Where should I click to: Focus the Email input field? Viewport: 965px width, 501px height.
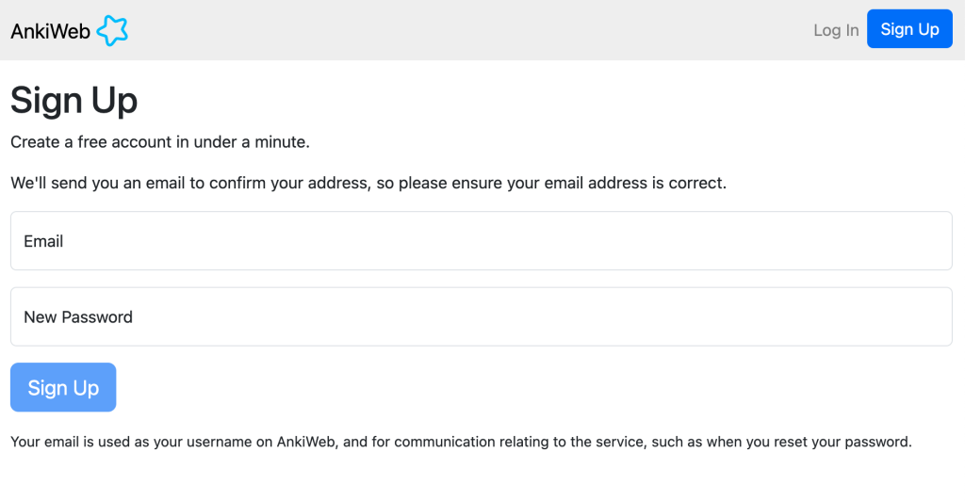pos(481,241)
